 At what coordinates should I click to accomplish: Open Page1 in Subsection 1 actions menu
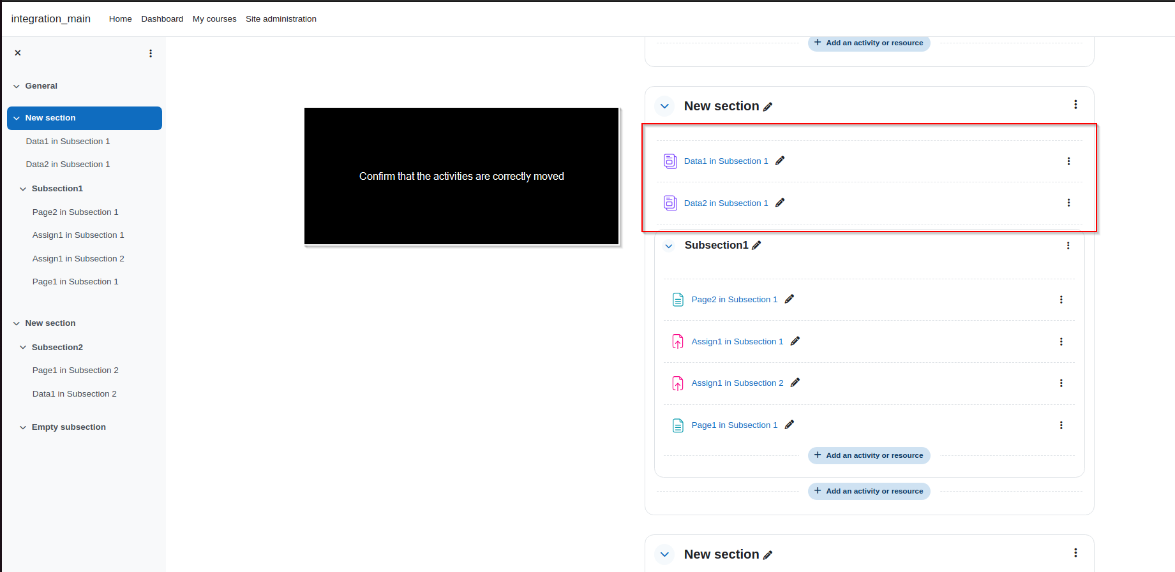point(1061,425)
